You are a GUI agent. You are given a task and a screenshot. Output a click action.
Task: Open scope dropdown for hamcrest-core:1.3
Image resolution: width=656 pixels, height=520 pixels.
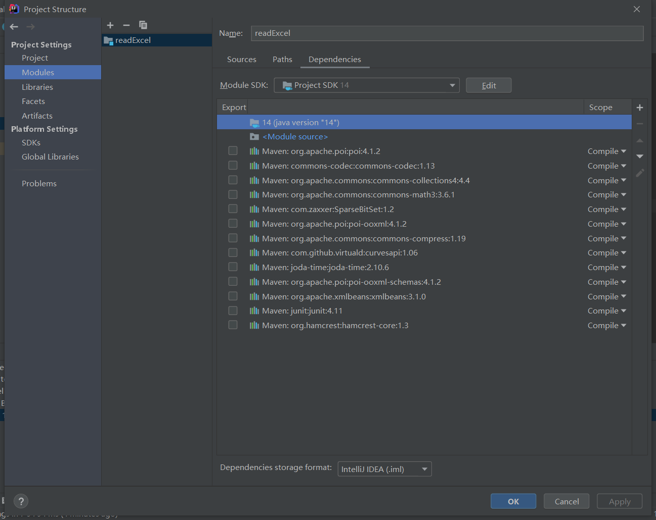pyautogui.click(x=607, y=325)
